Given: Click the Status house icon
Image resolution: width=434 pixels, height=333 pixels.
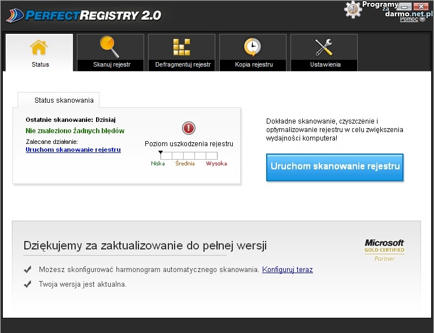Looking at the screenshot, I should [x=39, y=47].
